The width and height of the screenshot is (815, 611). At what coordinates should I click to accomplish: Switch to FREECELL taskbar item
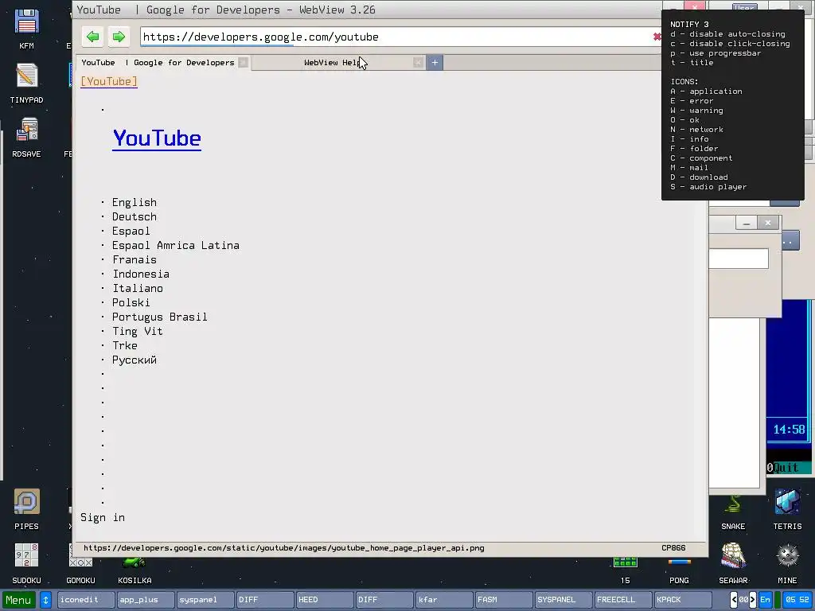(x=622, y=600)
